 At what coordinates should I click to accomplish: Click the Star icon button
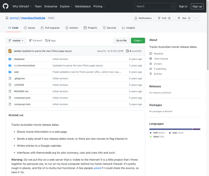coord(179,18)
